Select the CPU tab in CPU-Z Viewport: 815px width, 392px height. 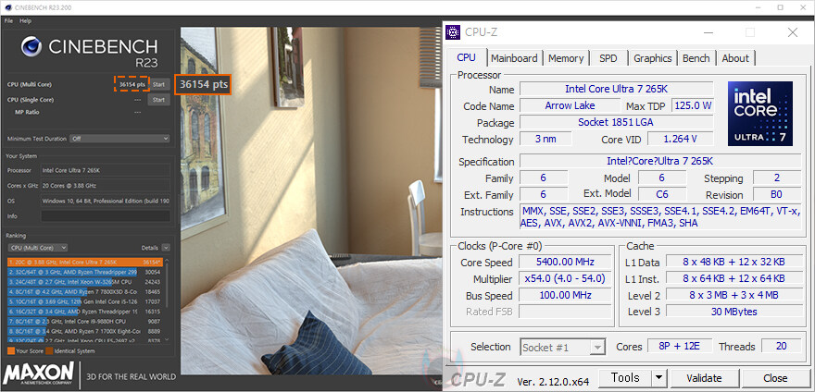click(x=466, y=57)
